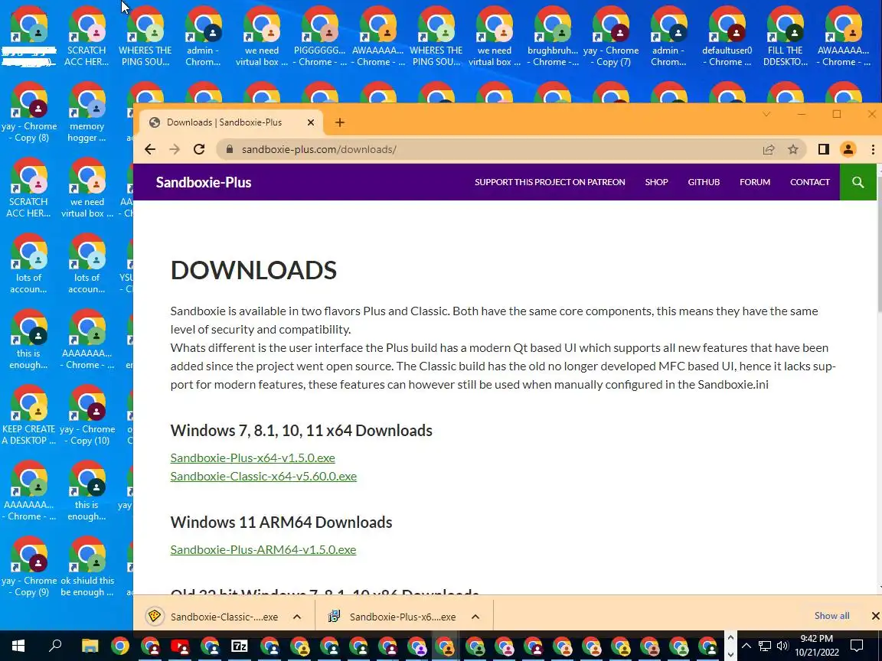Expand options for Sandboxie-Plus-x6 download item
Screen dimensions: 882x661
pyautogui.click(x=475, y=617)
